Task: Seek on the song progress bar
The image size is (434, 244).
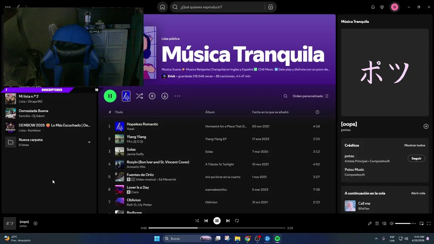Action: point(217,228)
